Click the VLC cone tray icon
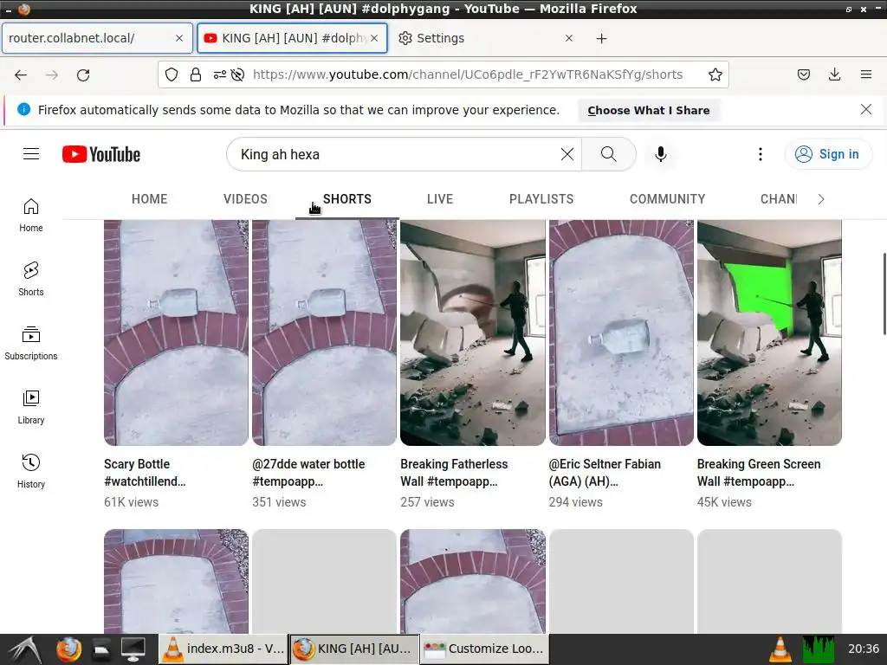887x665 pixels. [780, 649]
